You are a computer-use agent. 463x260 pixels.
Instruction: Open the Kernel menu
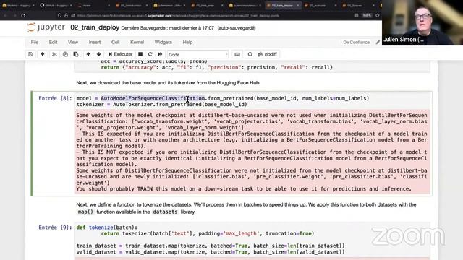(x=137, y=42)
